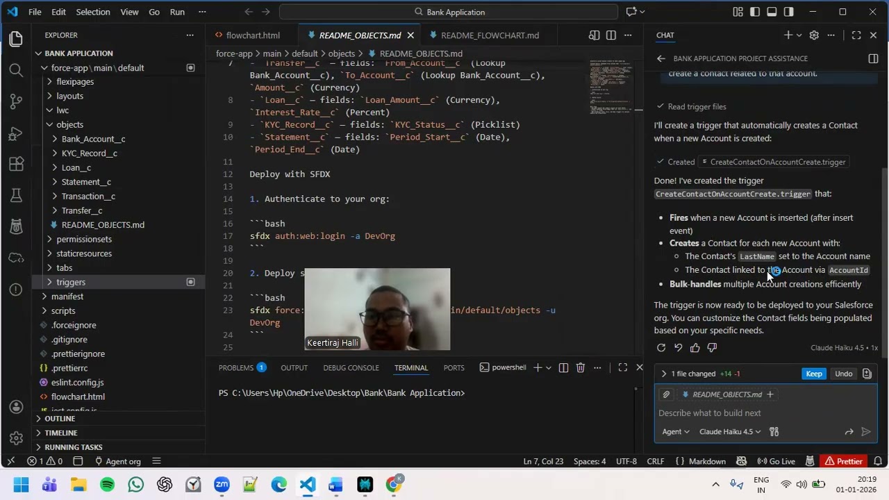
Task: Expand the triggers folder
Action: pos(70,282)
